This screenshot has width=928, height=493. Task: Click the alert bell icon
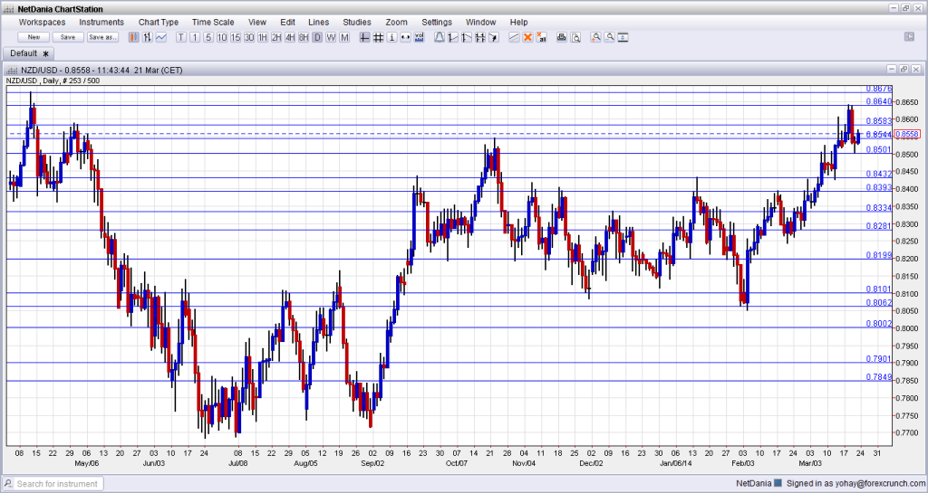[440, 37]
